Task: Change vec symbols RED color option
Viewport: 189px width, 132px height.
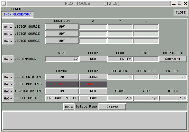Action: (93, 59)
